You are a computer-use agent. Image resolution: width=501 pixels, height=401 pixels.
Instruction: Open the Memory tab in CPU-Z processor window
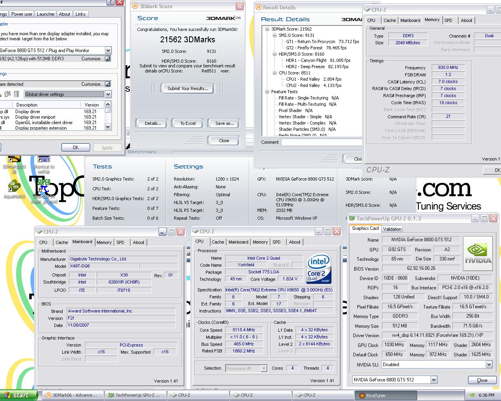pyautogui.click(x=260, y=242)
